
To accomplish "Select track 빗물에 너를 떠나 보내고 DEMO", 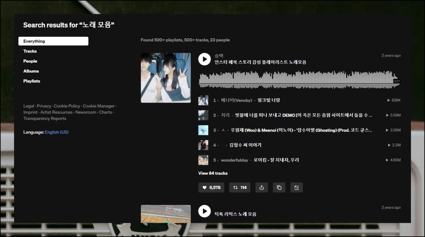I will [x=304, y=115].
